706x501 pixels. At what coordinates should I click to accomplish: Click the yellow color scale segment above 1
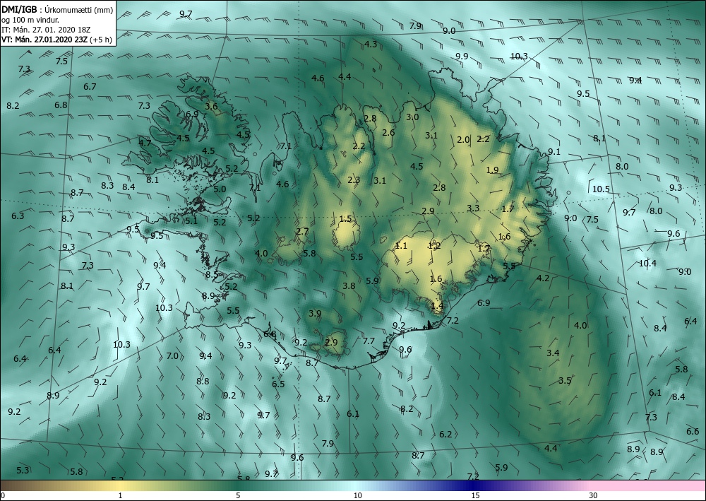[119, 485]
